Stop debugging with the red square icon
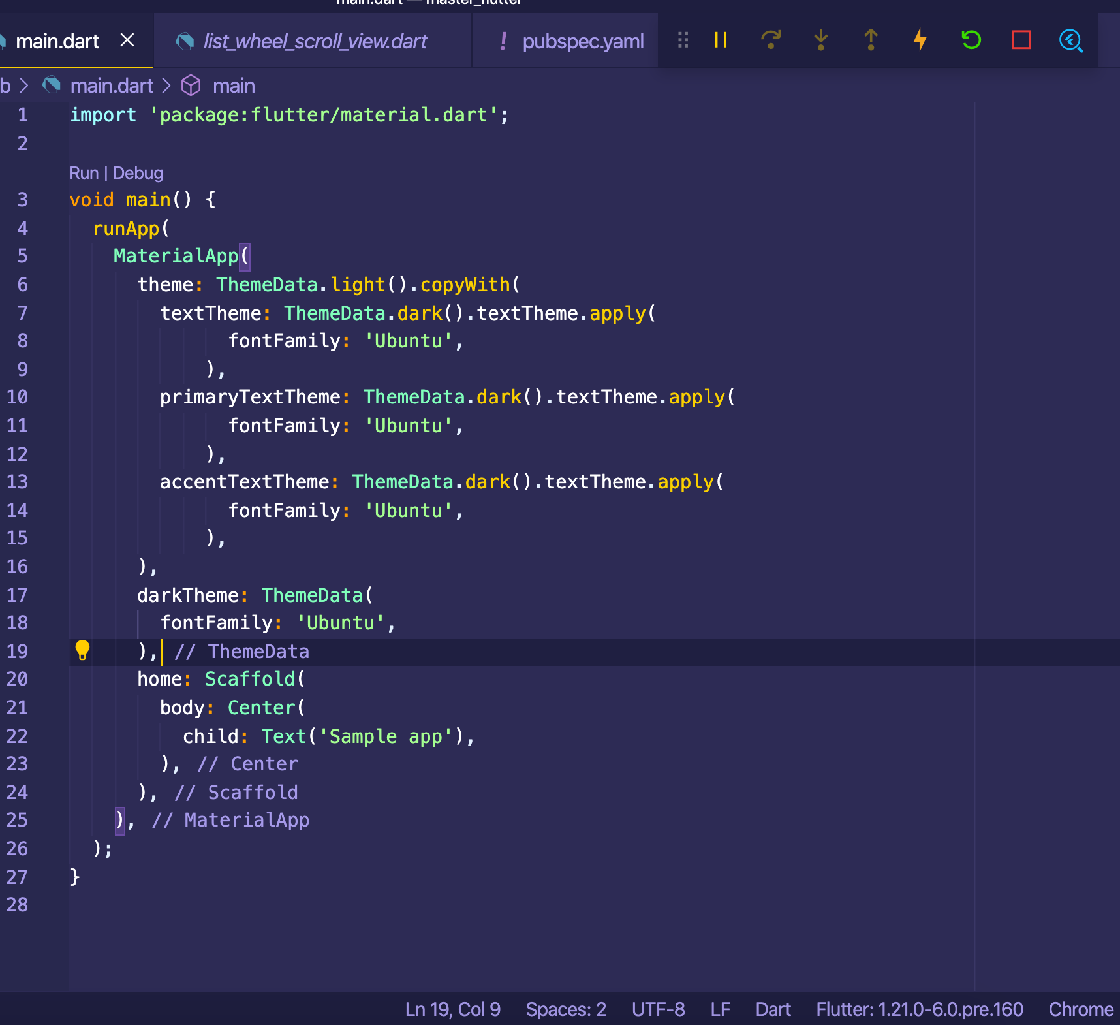The width and height of the screenshot is (1120, 1025). pos(1020,40)
